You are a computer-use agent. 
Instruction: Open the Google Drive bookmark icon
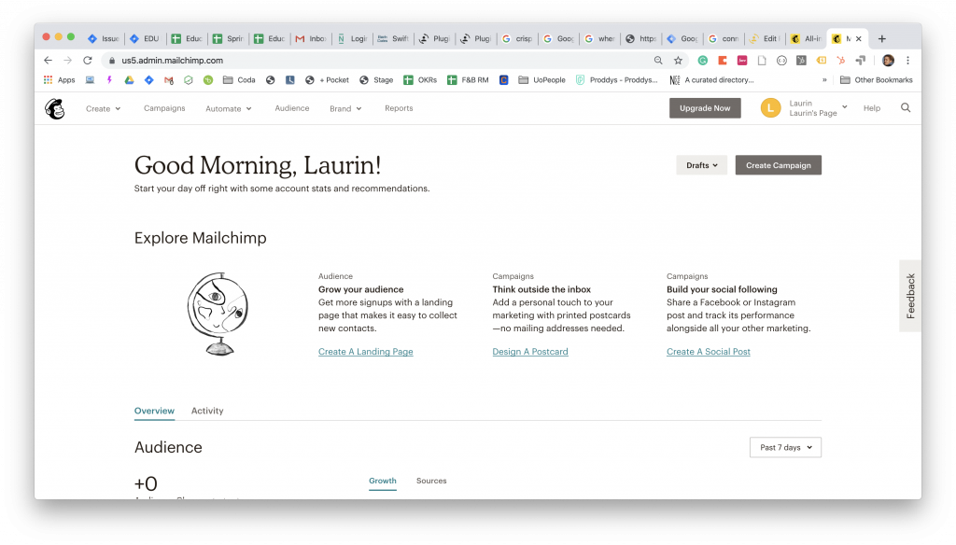click(129, 80)
